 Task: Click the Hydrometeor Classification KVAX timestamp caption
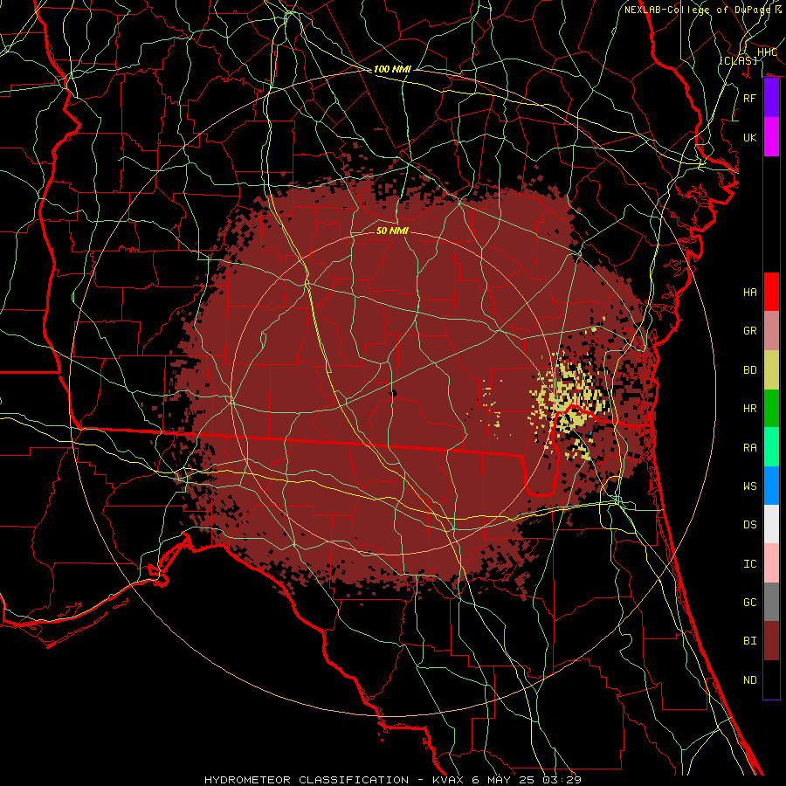392,780
